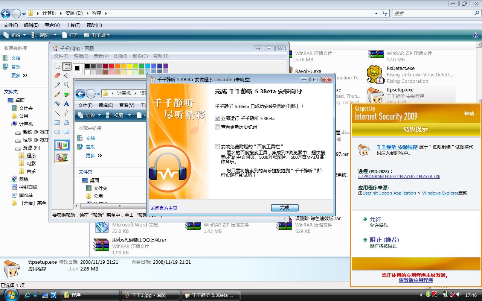Click 完成 button in installer
The image size is (482, 301).
[x=285, y=208]
